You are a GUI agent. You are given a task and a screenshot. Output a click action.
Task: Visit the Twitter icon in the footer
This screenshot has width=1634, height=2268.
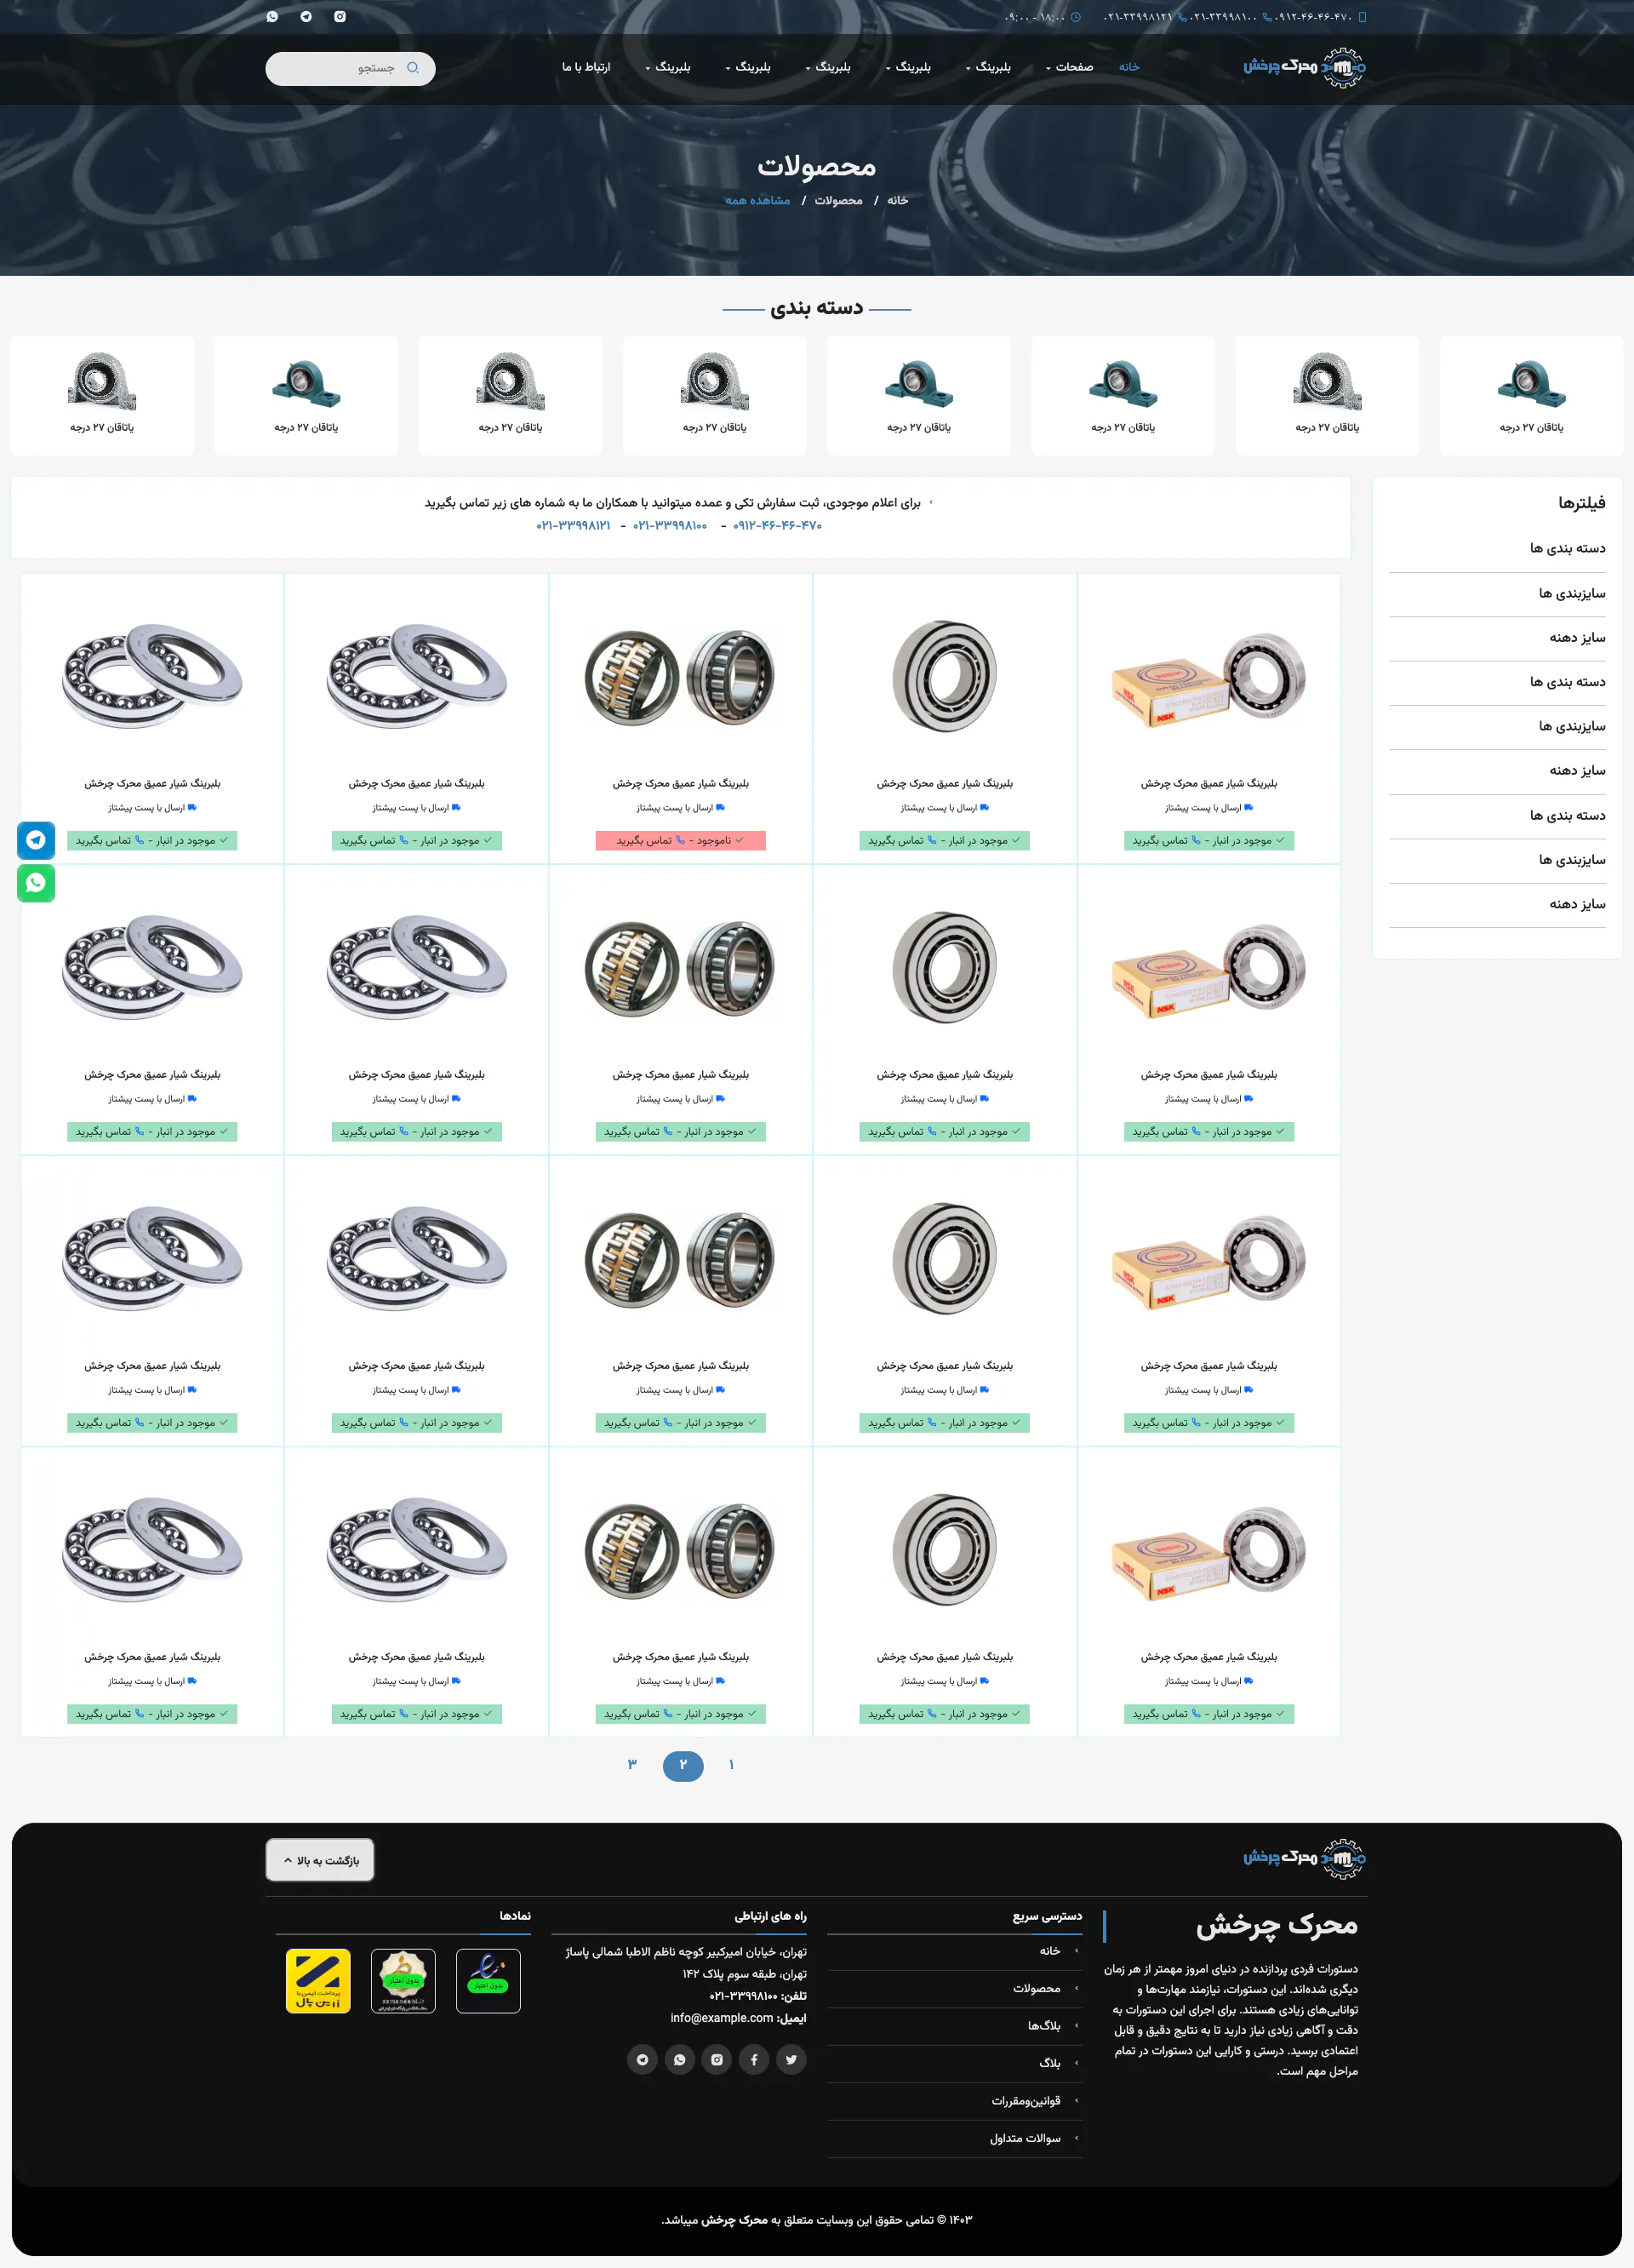(791, 2059)
